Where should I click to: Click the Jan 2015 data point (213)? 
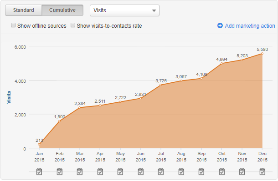click(x=39, y=144)
